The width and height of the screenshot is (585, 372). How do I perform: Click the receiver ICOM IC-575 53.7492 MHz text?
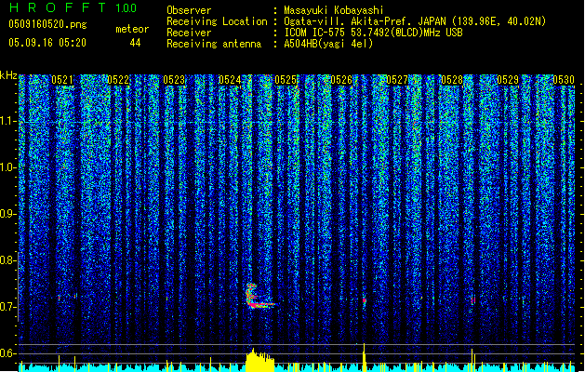(x=373, y=33)
